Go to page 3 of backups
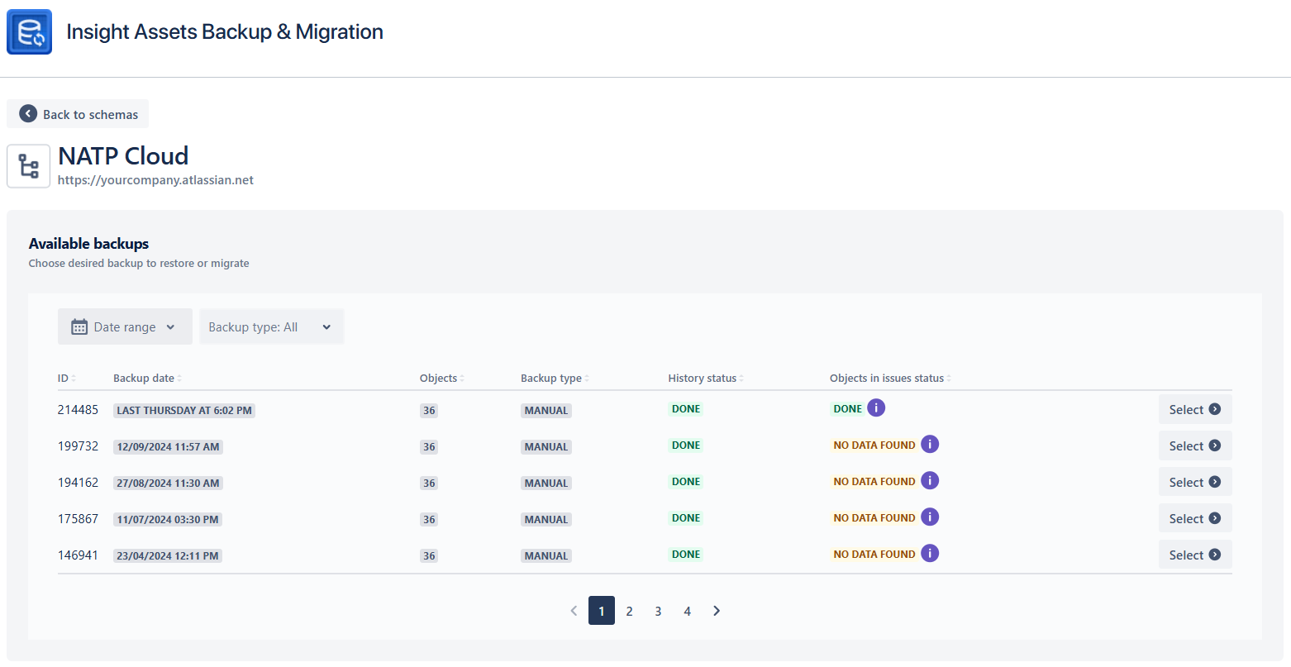The image size is (1291, 667). pyautogui.click(x=658, y=611)
